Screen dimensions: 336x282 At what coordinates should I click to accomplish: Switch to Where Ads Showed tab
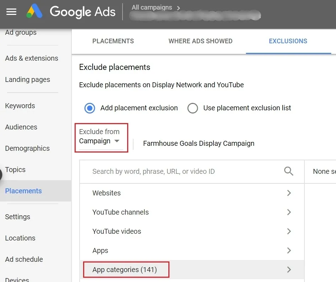coord(200,41)
